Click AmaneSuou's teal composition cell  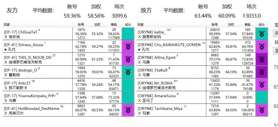(x=262, y=97)
